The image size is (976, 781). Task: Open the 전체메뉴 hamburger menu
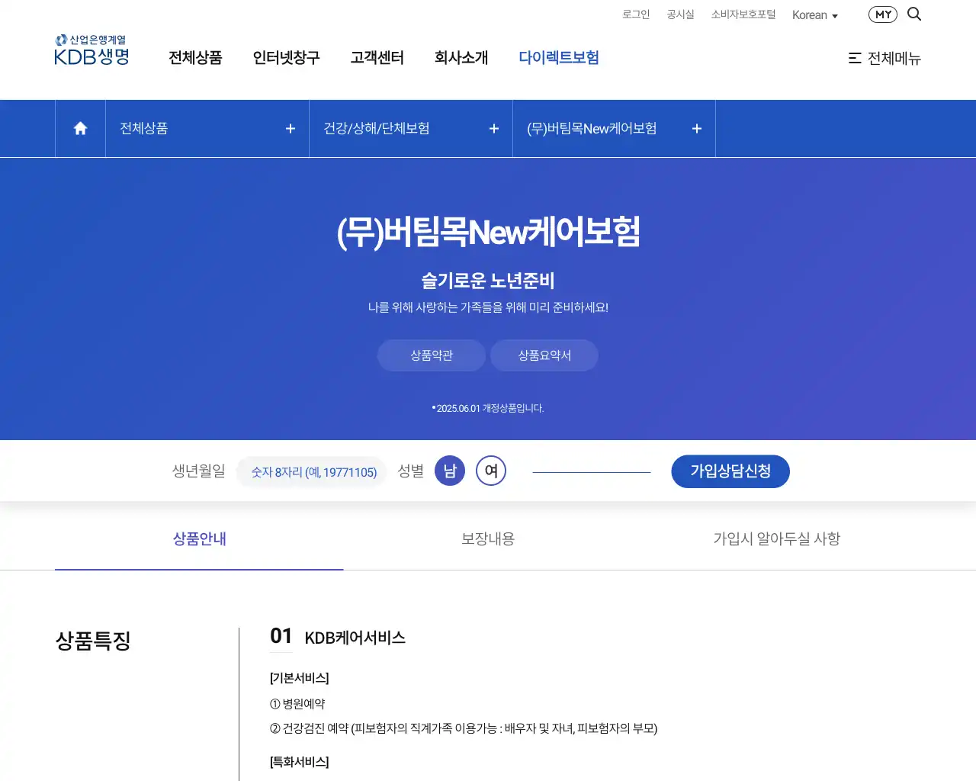tap(884, 58)
